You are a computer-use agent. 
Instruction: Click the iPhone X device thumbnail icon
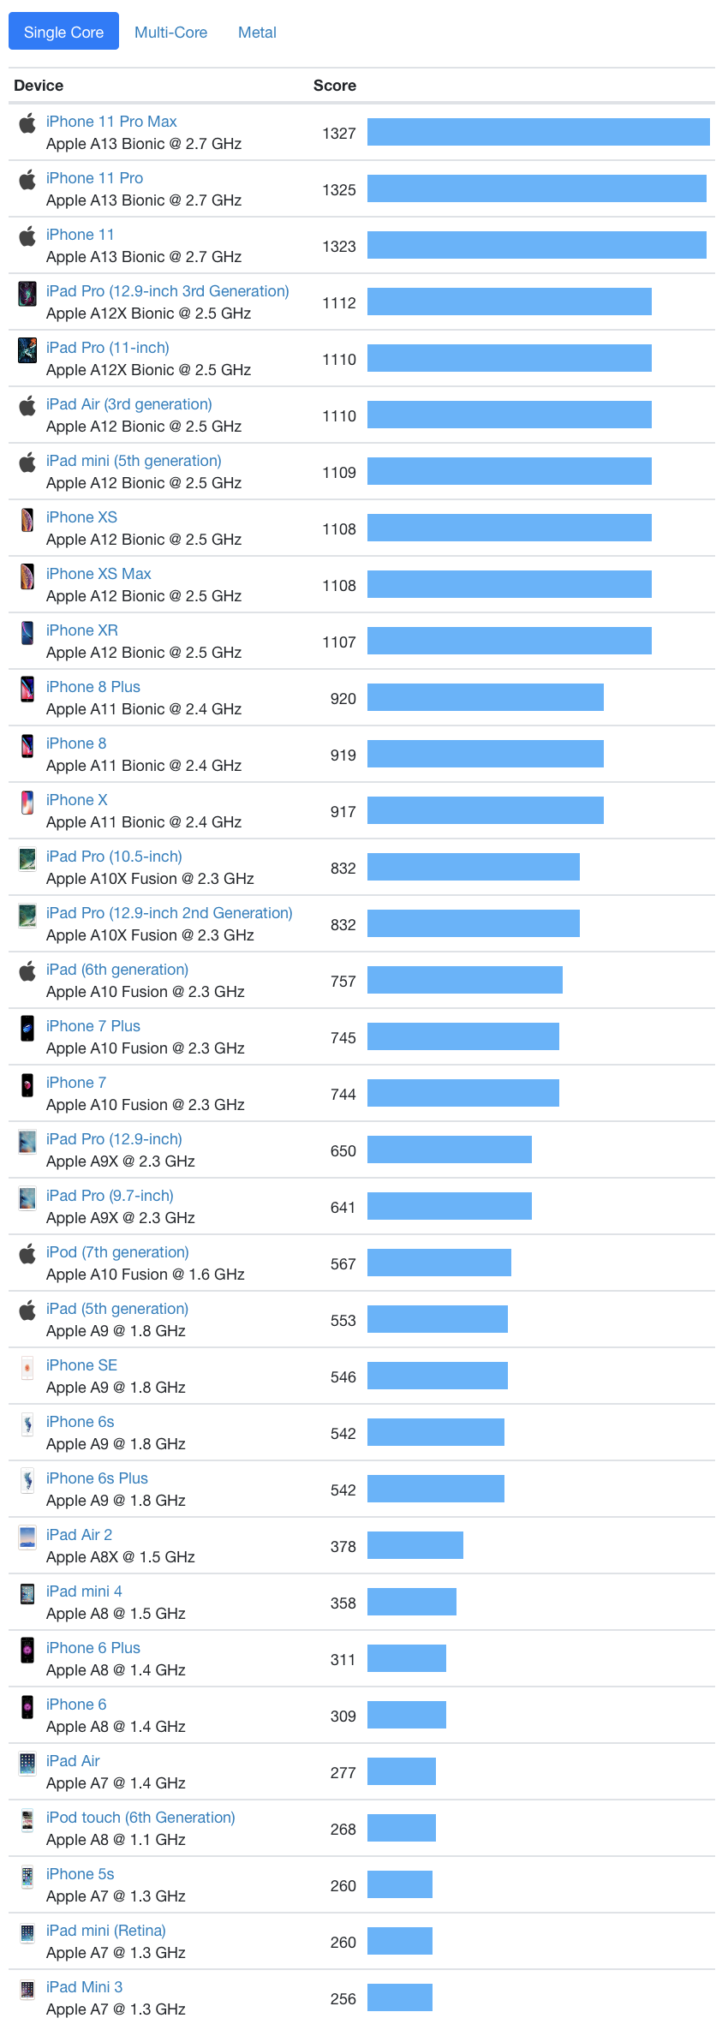tap(27, 803)
